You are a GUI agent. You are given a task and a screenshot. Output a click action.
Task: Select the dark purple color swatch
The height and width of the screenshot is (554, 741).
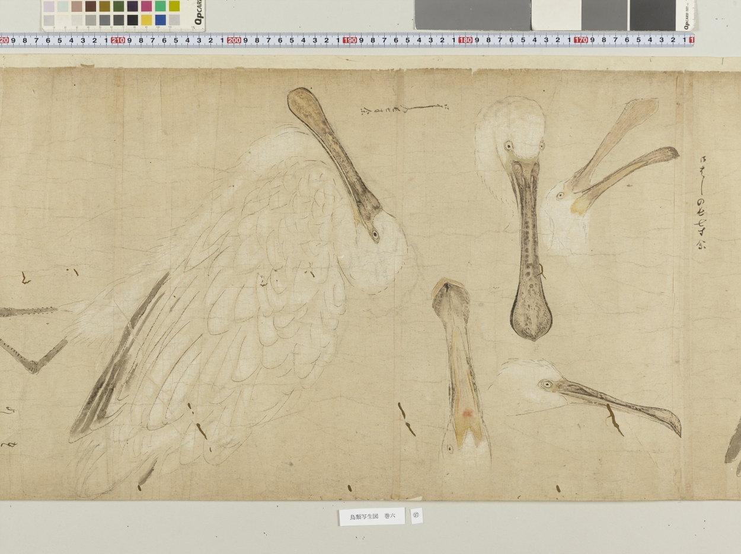pos(132,6)
